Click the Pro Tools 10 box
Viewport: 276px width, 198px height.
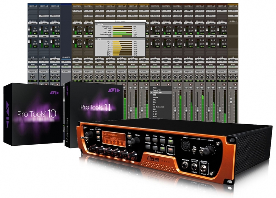coord(33,114)
